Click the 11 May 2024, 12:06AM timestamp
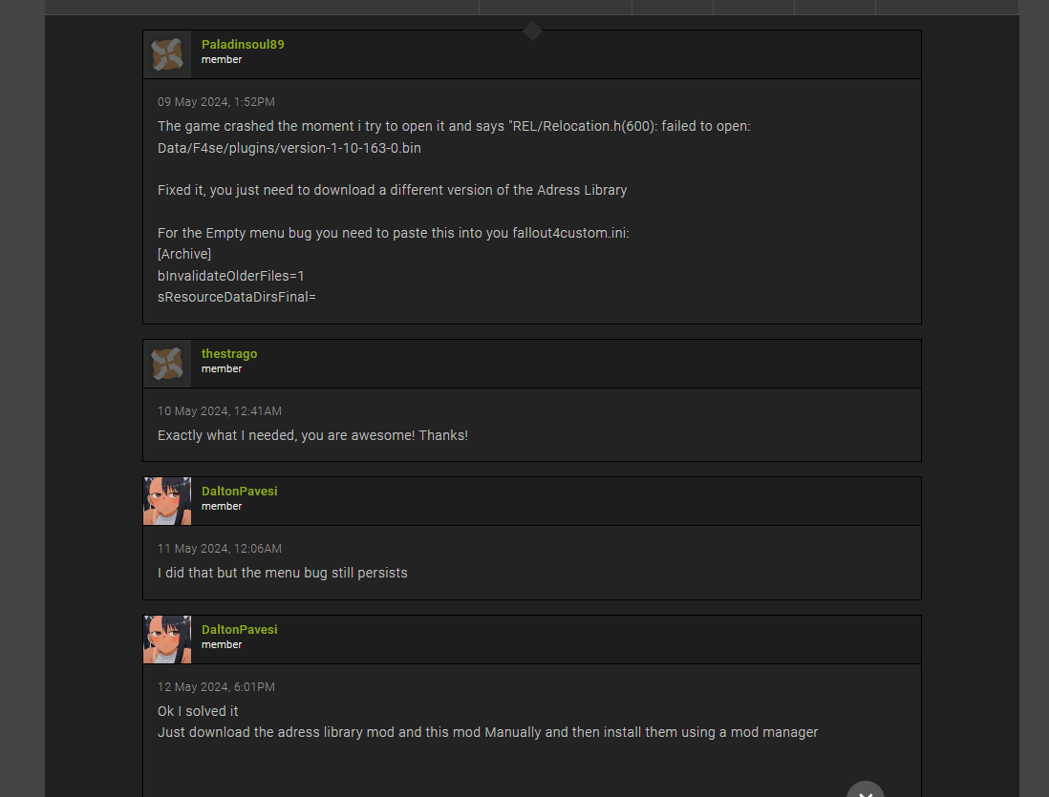The width and height of the screenshot is (1049, 797). click(220, 549)
